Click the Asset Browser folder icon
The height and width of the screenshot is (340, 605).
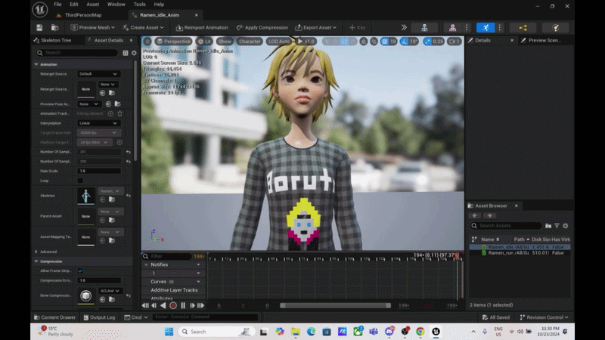(548, 226)
